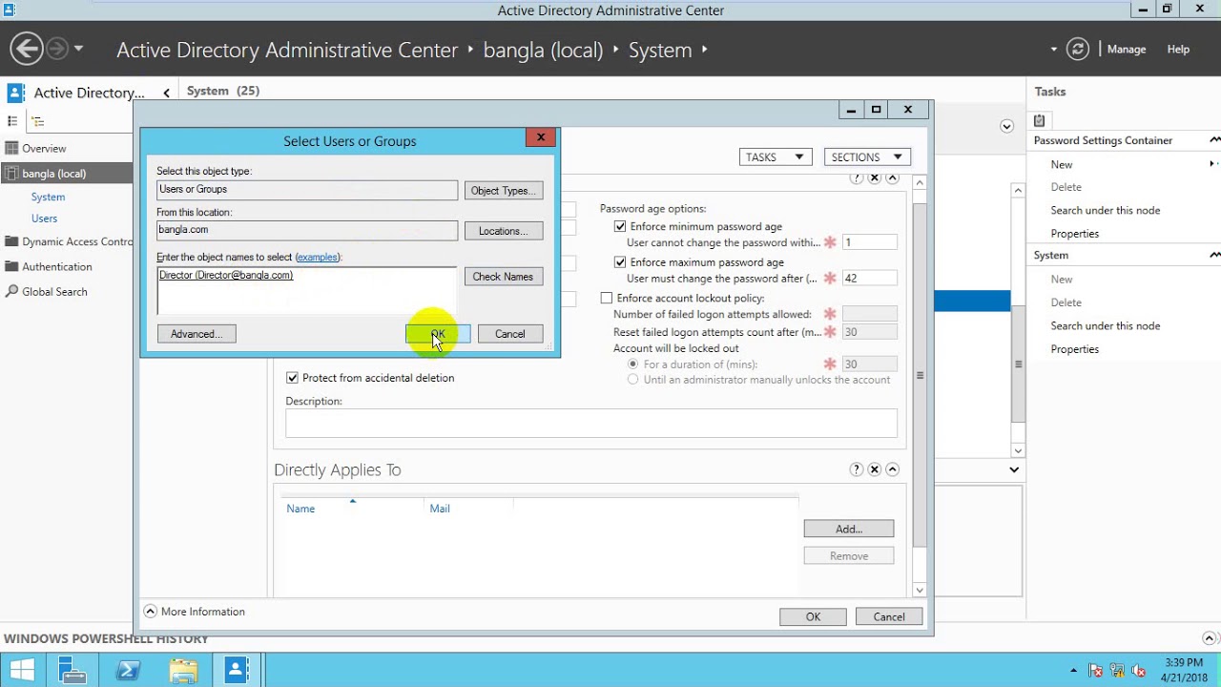1221x687 pixels.
Task: Select Until an administrator manually unlocks radio
Action: click(x=632, y=380)
